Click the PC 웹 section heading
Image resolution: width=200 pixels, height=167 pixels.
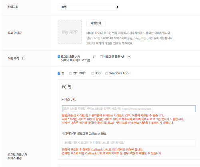(67, 87)
